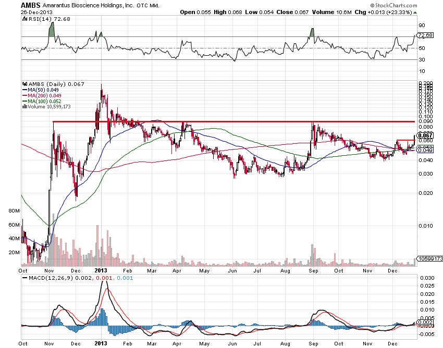Click the candlestick icon before AMBS (Daily)

pyautogui.click(x=25, y=84)
